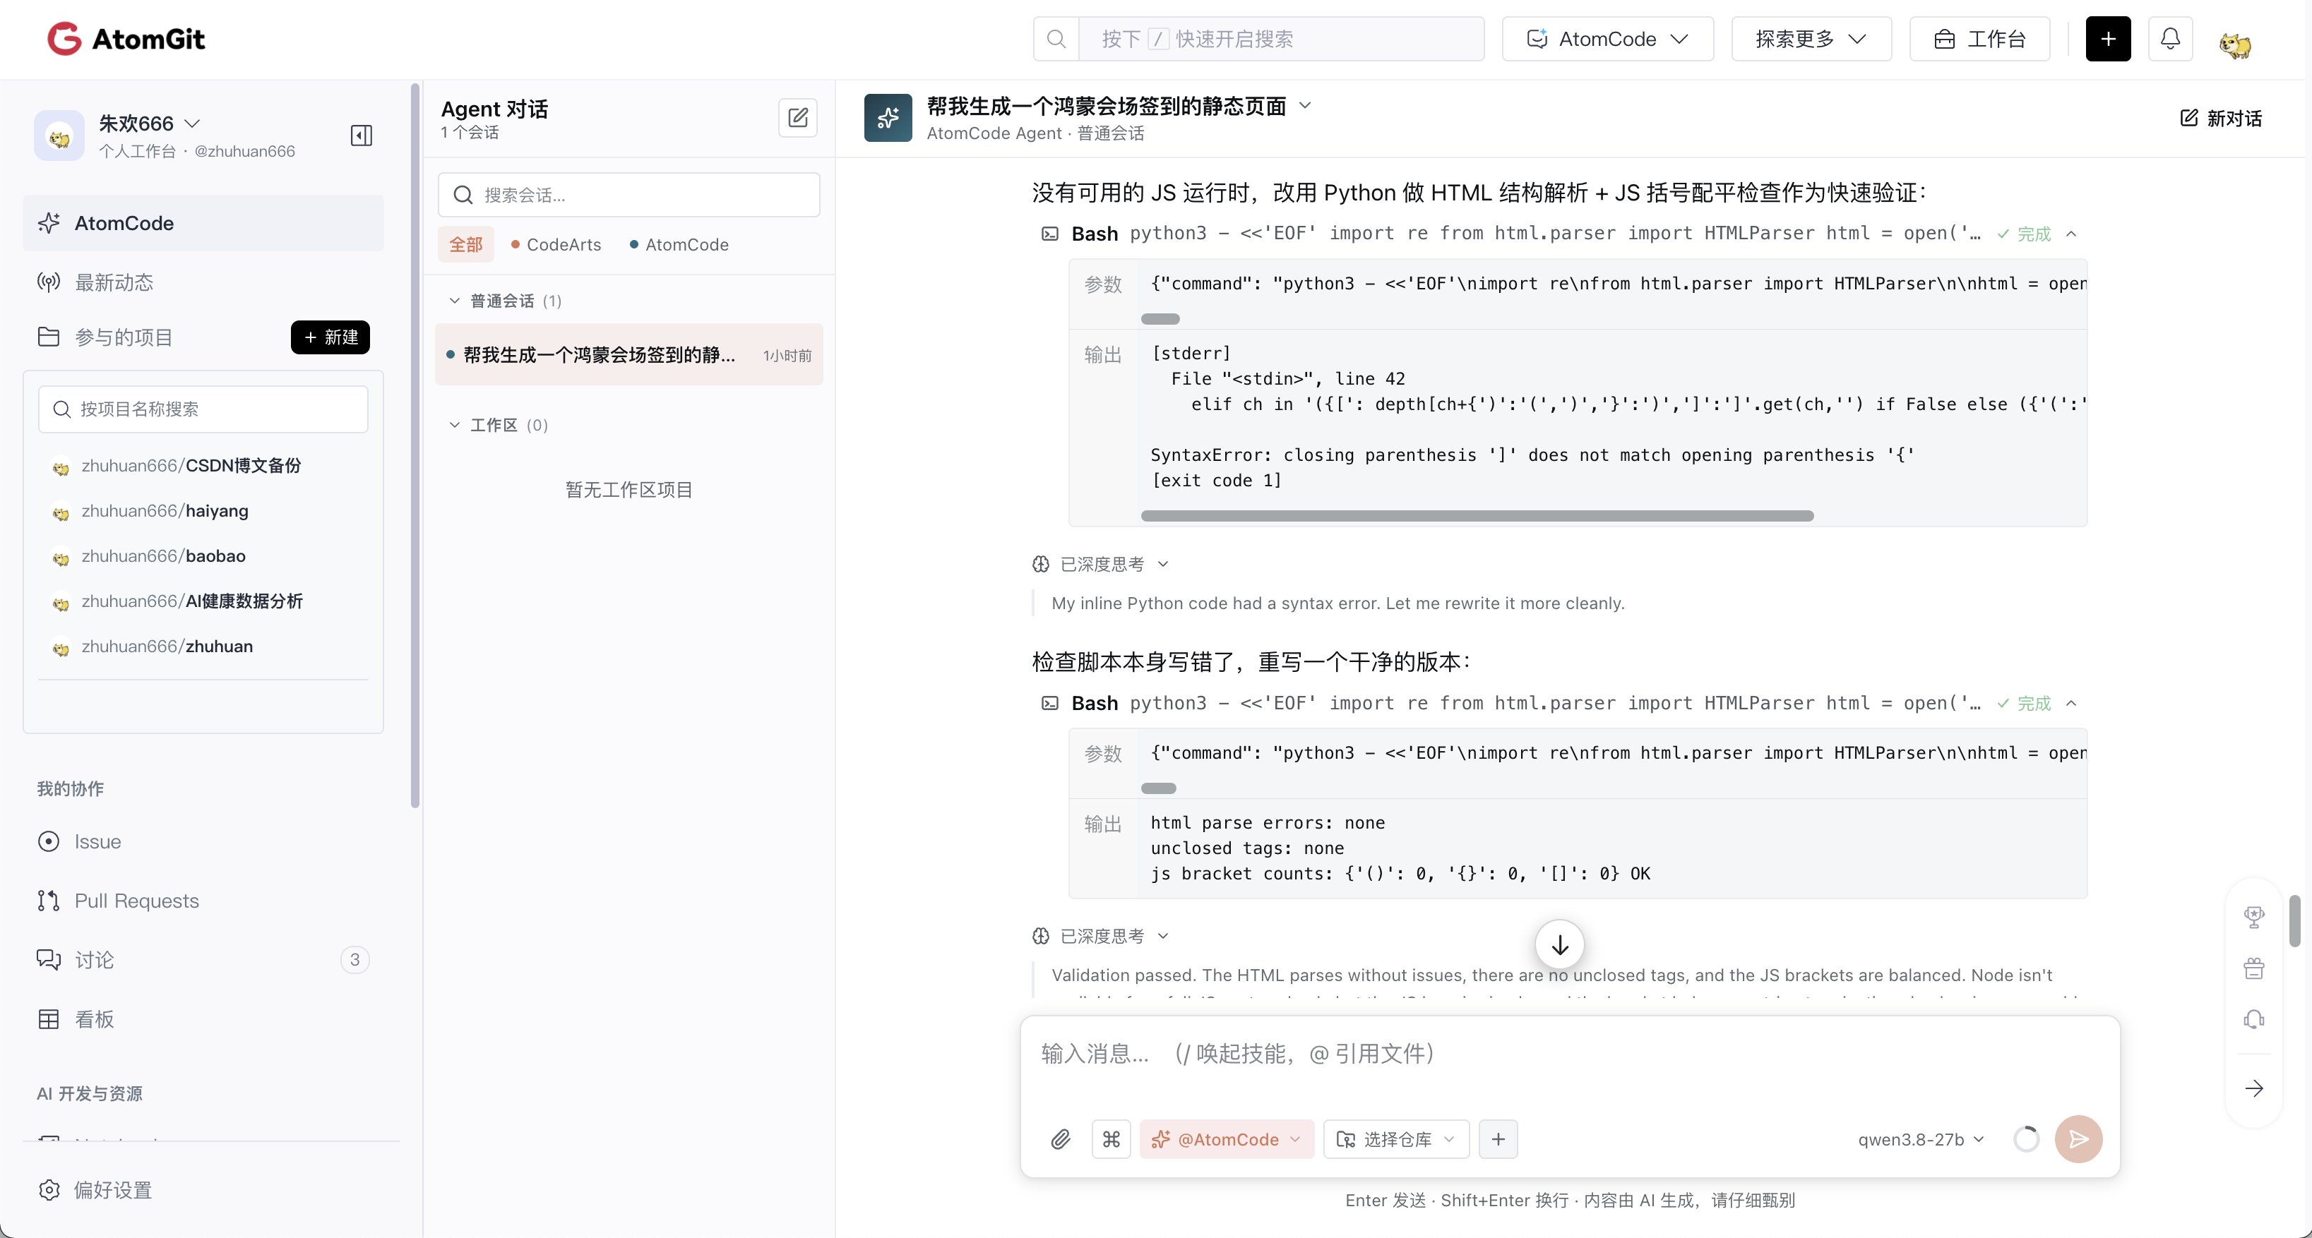Screen dimensions: 2312x1238
Task: Open the 选择仓库 dropdown
Action: [1397, 1139]
